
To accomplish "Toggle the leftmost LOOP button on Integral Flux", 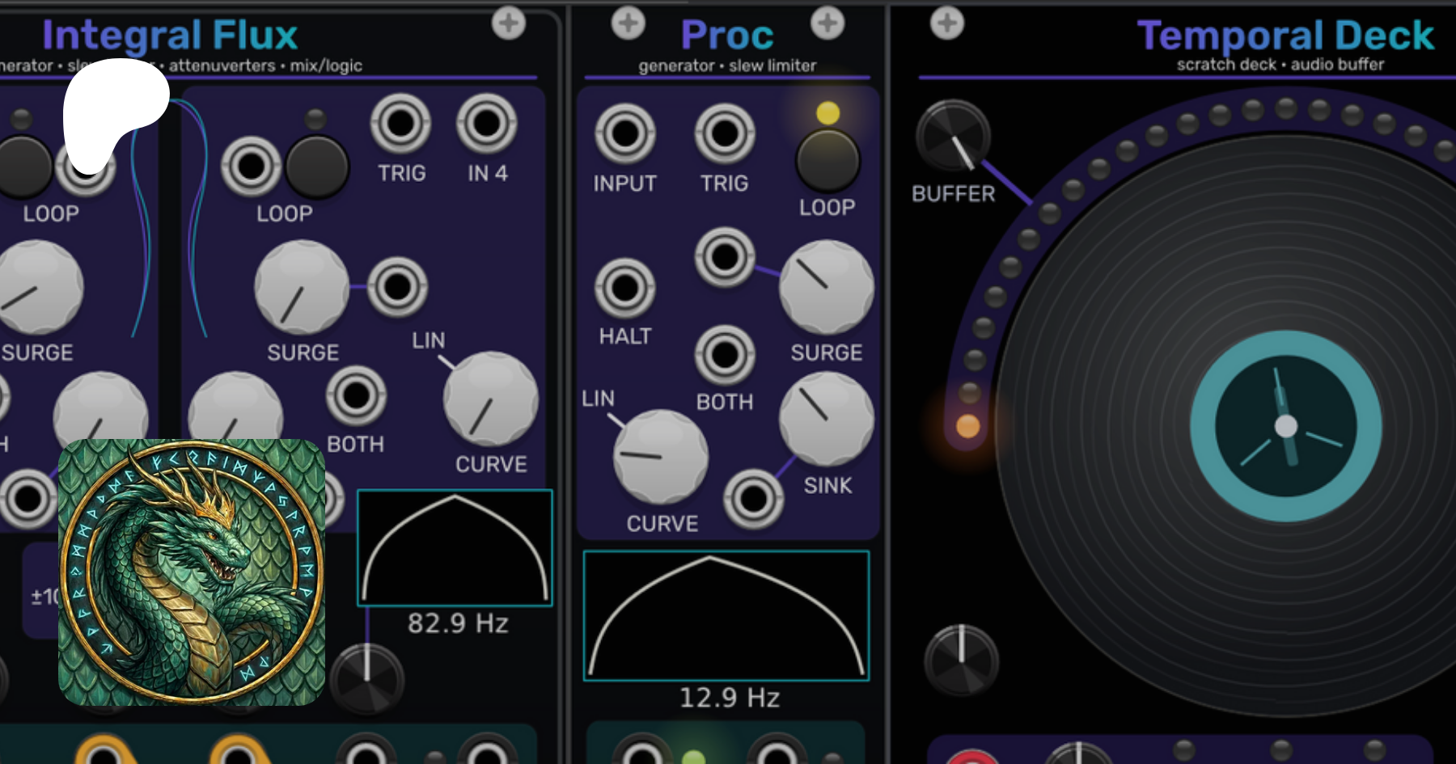I will pos(23,167).
